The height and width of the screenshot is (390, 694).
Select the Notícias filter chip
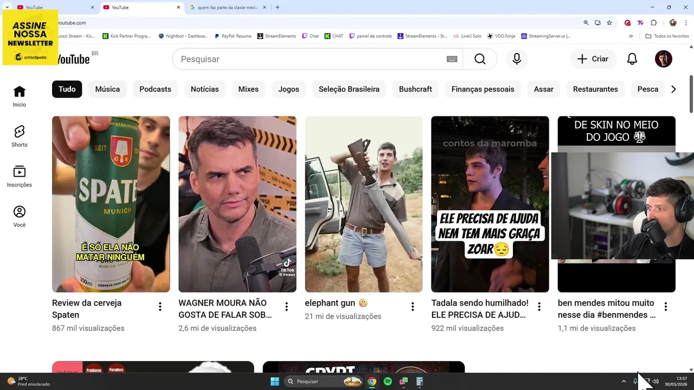point(205,89)
